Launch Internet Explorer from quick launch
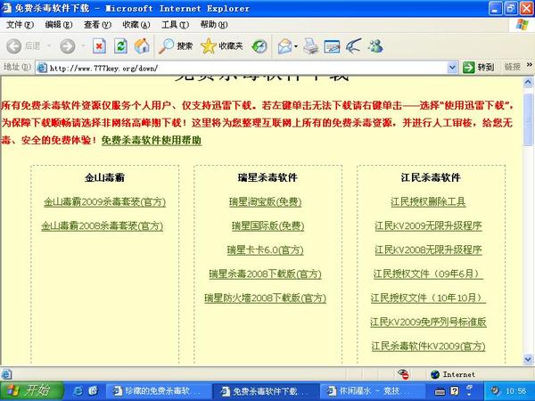The width and height of the screenshot is (535, 401). pos(78,391)
